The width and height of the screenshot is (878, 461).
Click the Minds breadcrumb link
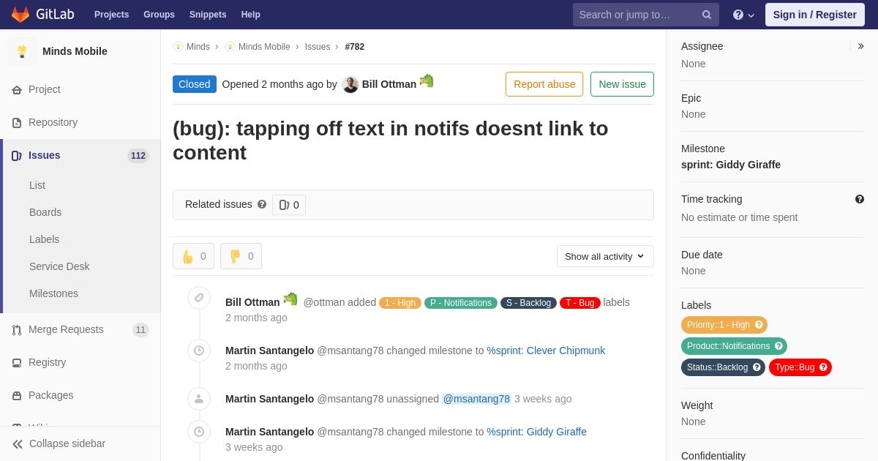click(198, 47)
